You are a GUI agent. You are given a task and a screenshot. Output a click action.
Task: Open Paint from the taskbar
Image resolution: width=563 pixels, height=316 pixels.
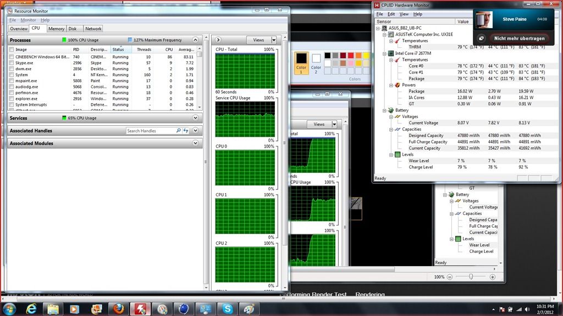click(x=249, y=309)
